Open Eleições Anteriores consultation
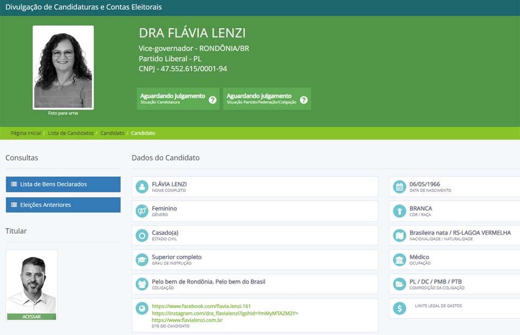The image size is (520, 335). pos(63,205)
